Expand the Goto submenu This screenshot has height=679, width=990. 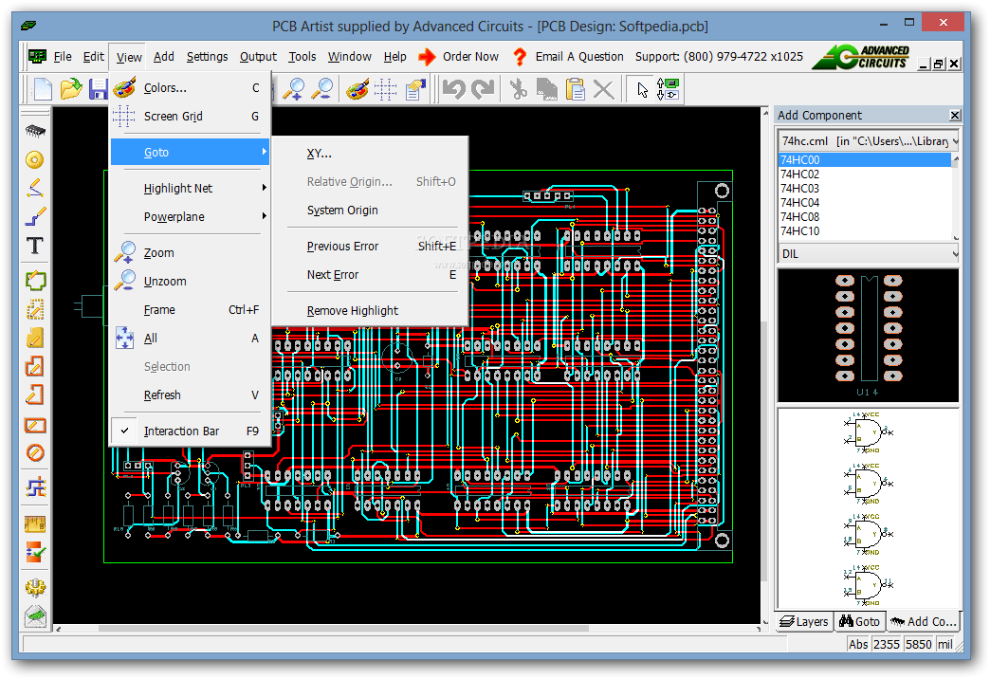coord(190,153)
